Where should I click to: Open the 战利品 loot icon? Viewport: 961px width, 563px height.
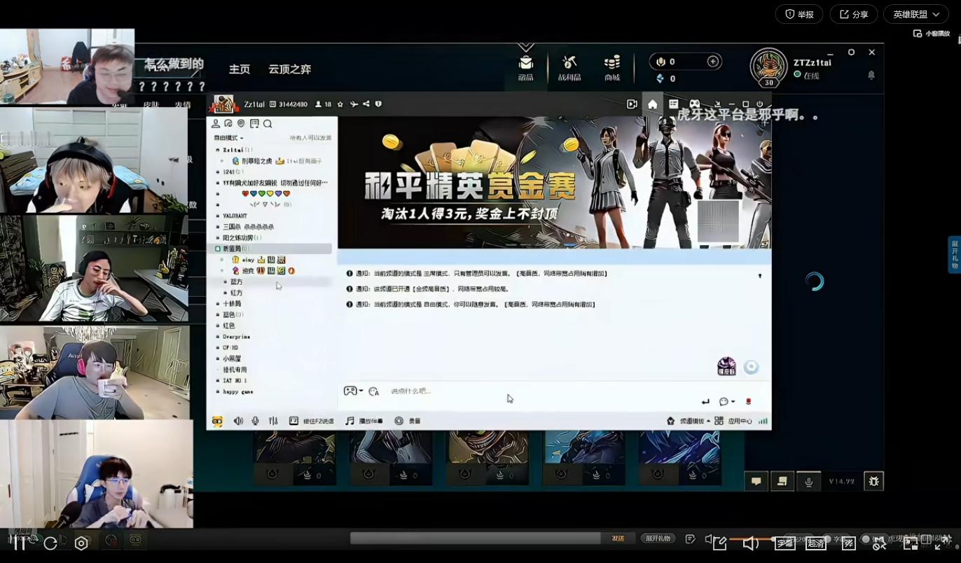coord(569,68)
